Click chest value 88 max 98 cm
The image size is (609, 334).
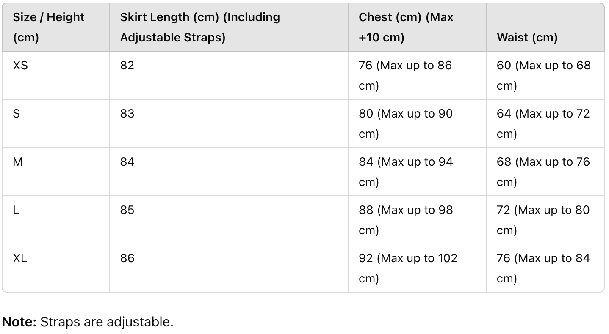pos(406,220)
